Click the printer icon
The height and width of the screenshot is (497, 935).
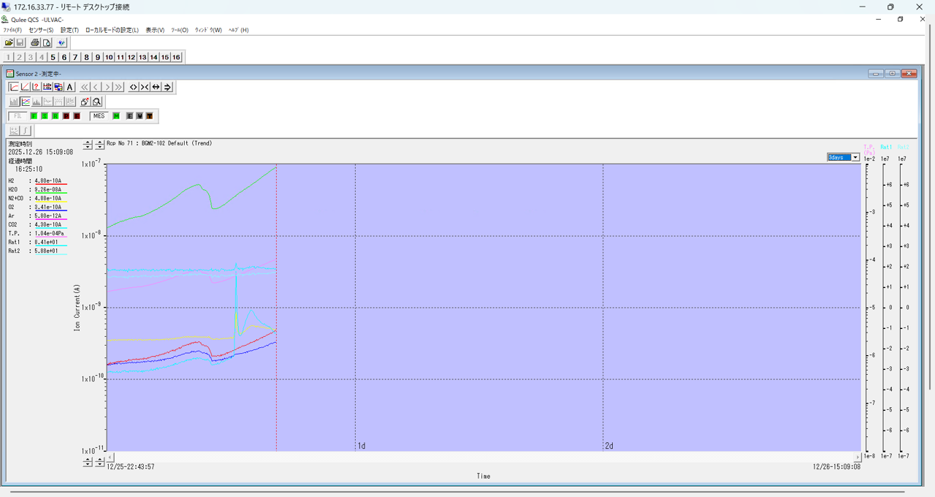pyautogui.click(x=34, y=43)
